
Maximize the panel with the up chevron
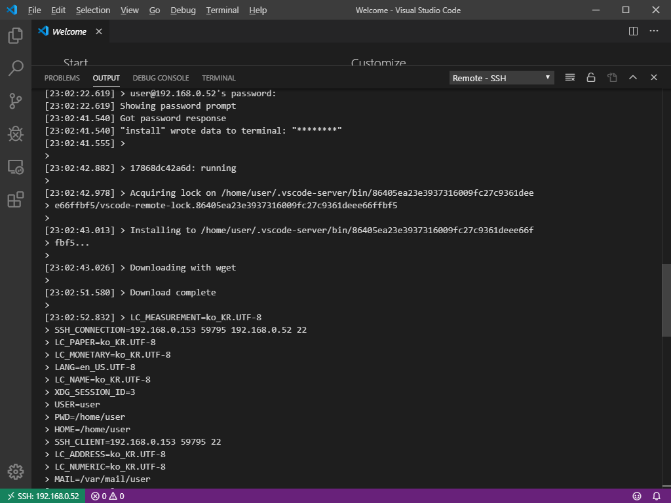(x=632, y=77)
